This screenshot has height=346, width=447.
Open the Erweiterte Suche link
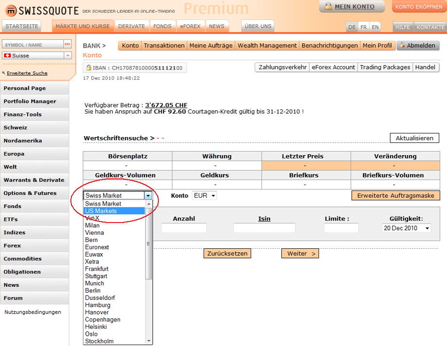(27, 73)
